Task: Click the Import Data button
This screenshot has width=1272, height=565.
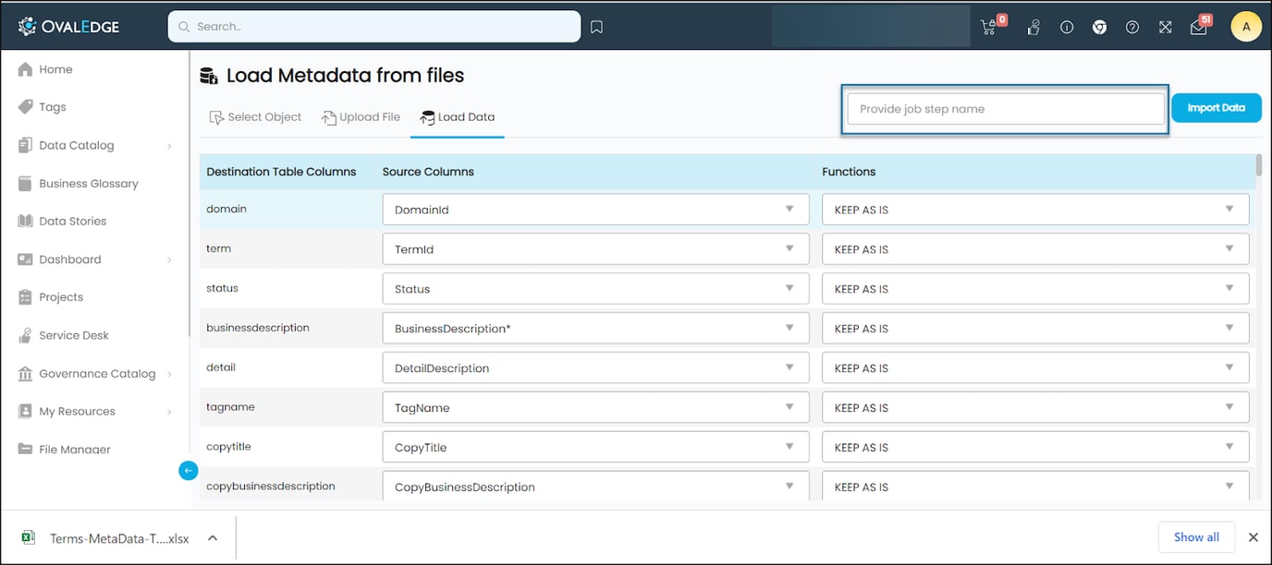Action: (x=1217, y=108)
